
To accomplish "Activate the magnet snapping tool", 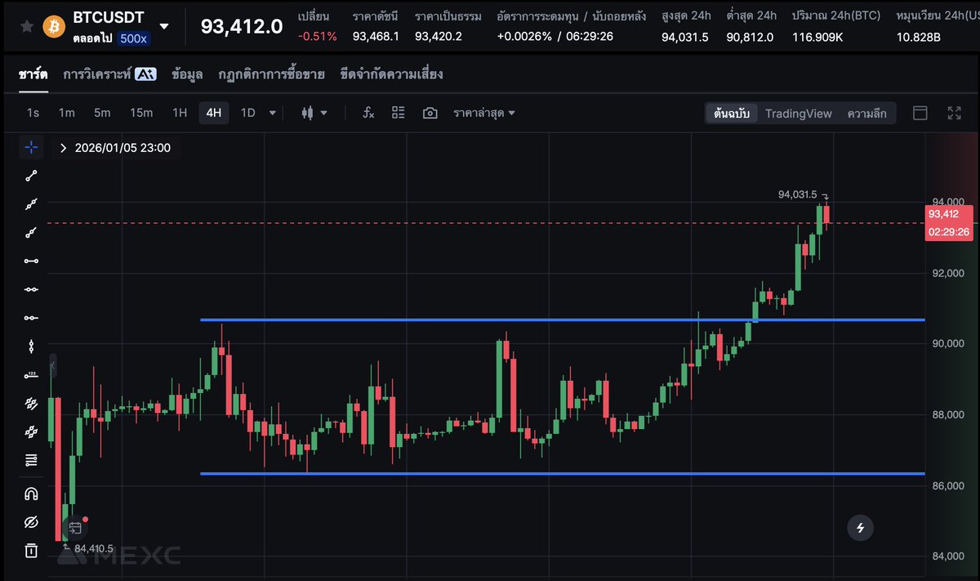I will tap(31, 493).
